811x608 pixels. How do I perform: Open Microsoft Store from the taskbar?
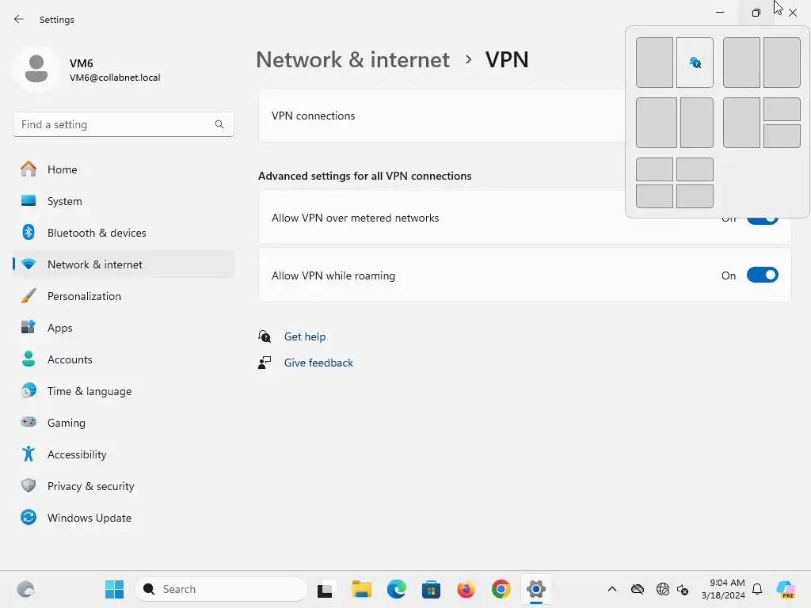pos(431,589)
